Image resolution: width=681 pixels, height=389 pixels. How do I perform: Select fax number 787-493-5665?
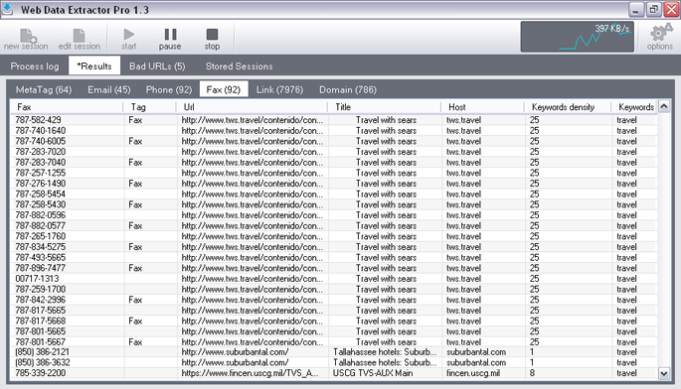click(41, 258)
